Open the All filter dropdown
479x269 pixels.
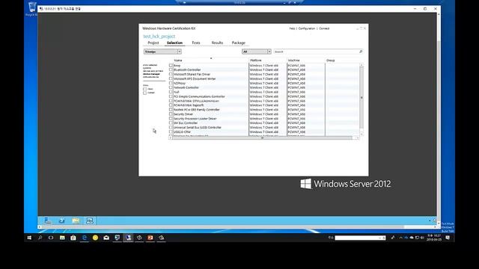pyautogui.click(x=257, y=52)
